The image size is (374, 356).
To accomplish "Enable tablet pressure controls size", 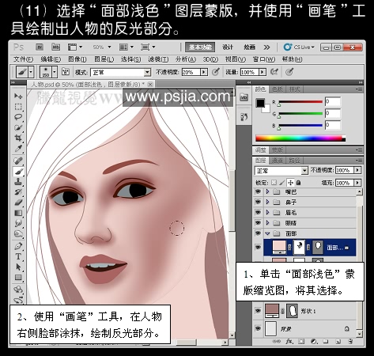I will pos(289,72).
